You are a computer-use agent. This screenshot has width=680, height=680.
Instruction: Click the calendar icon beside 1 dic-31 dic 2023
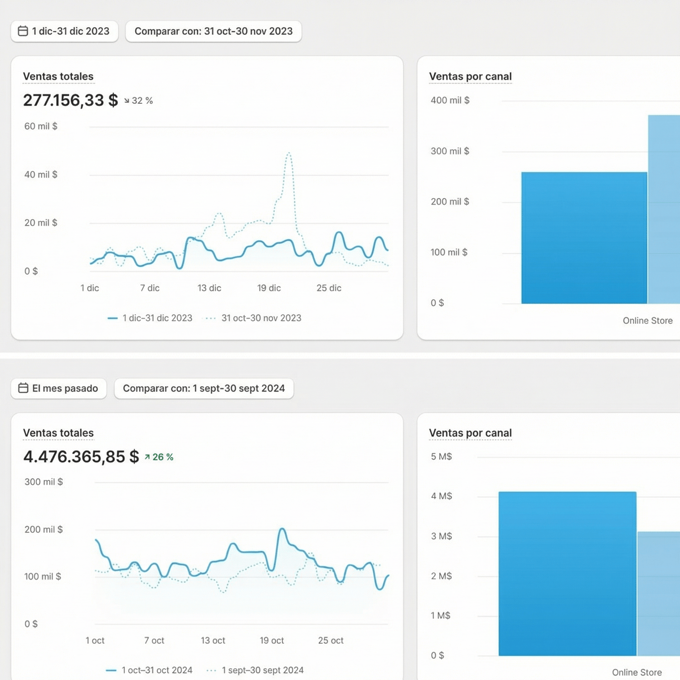(x=23, y=31)
